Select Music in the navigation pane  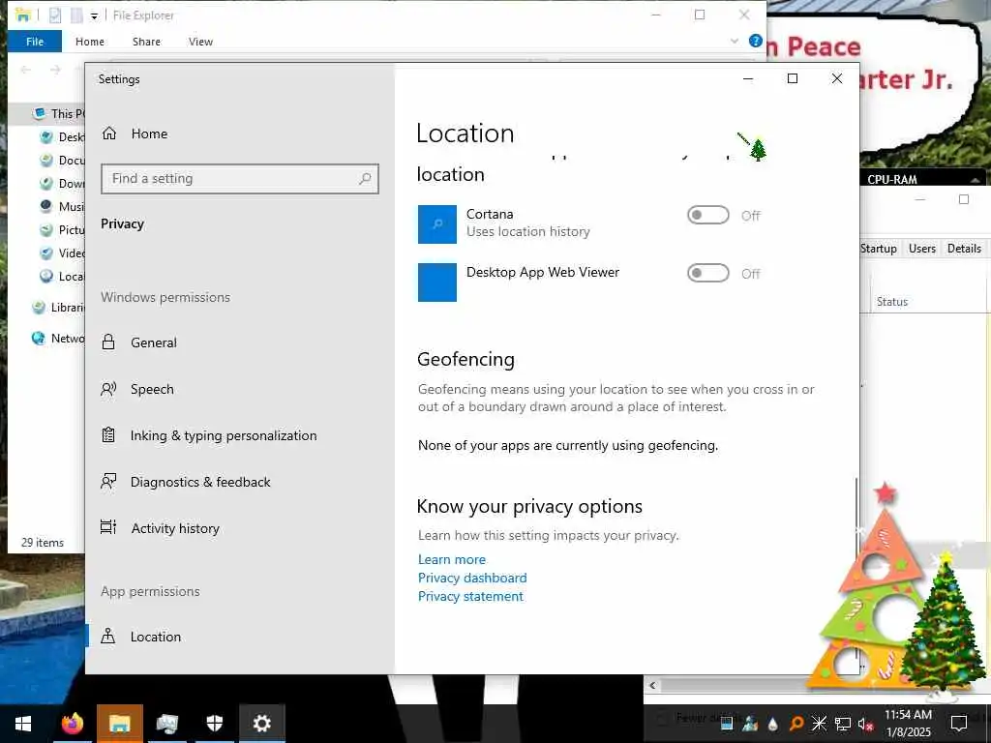click(71, 207)
